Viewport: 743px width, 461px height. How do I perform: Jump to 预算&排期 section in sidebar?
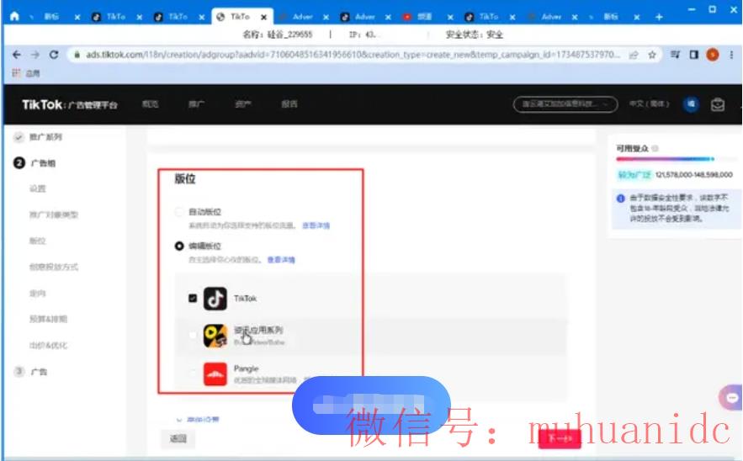(x=48, y=319)
